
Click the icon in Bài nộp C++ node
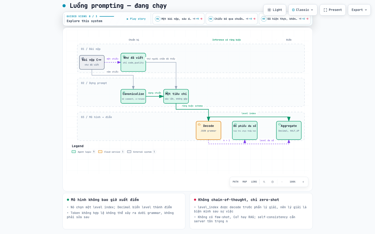(x=83, y=58)
